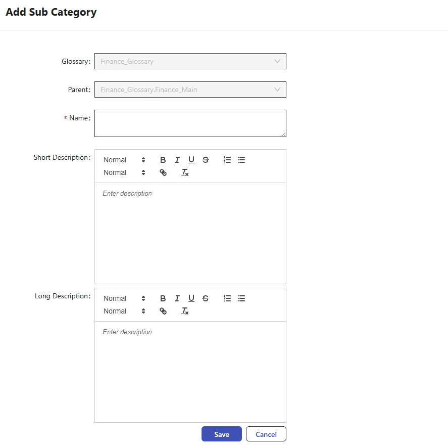448x446 pixels.
Task: Insert bullet list in Short Description
Action: [x=241, y=160]
